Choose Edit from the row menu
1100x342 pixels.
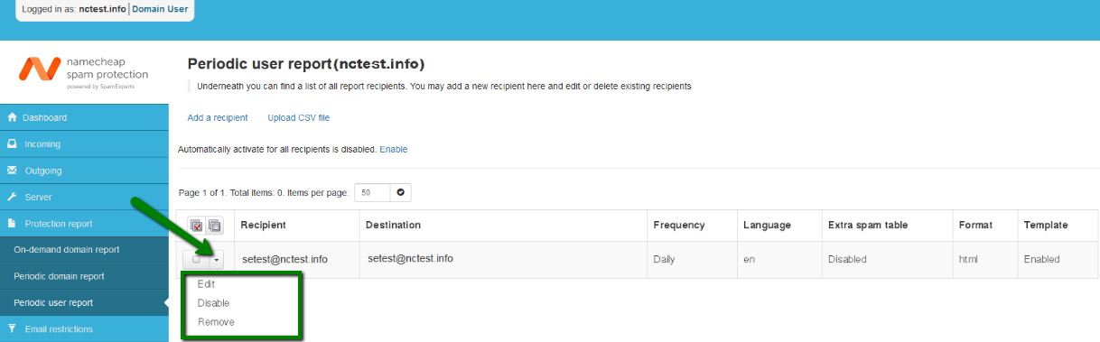click(206, 283)
